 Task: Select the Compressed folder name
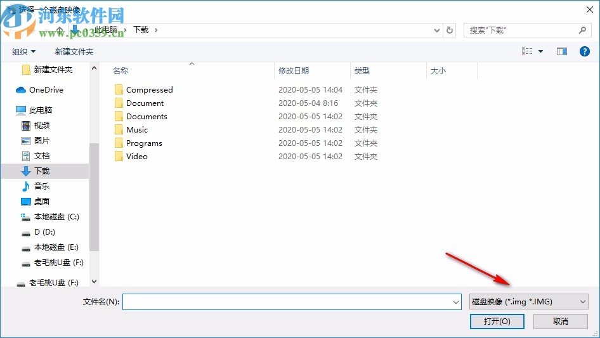click(x=150, y=90)
